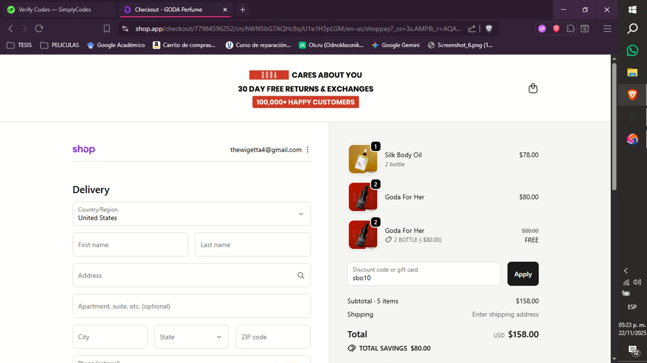Click the Brave browser taskbar icon

point(632,95)
